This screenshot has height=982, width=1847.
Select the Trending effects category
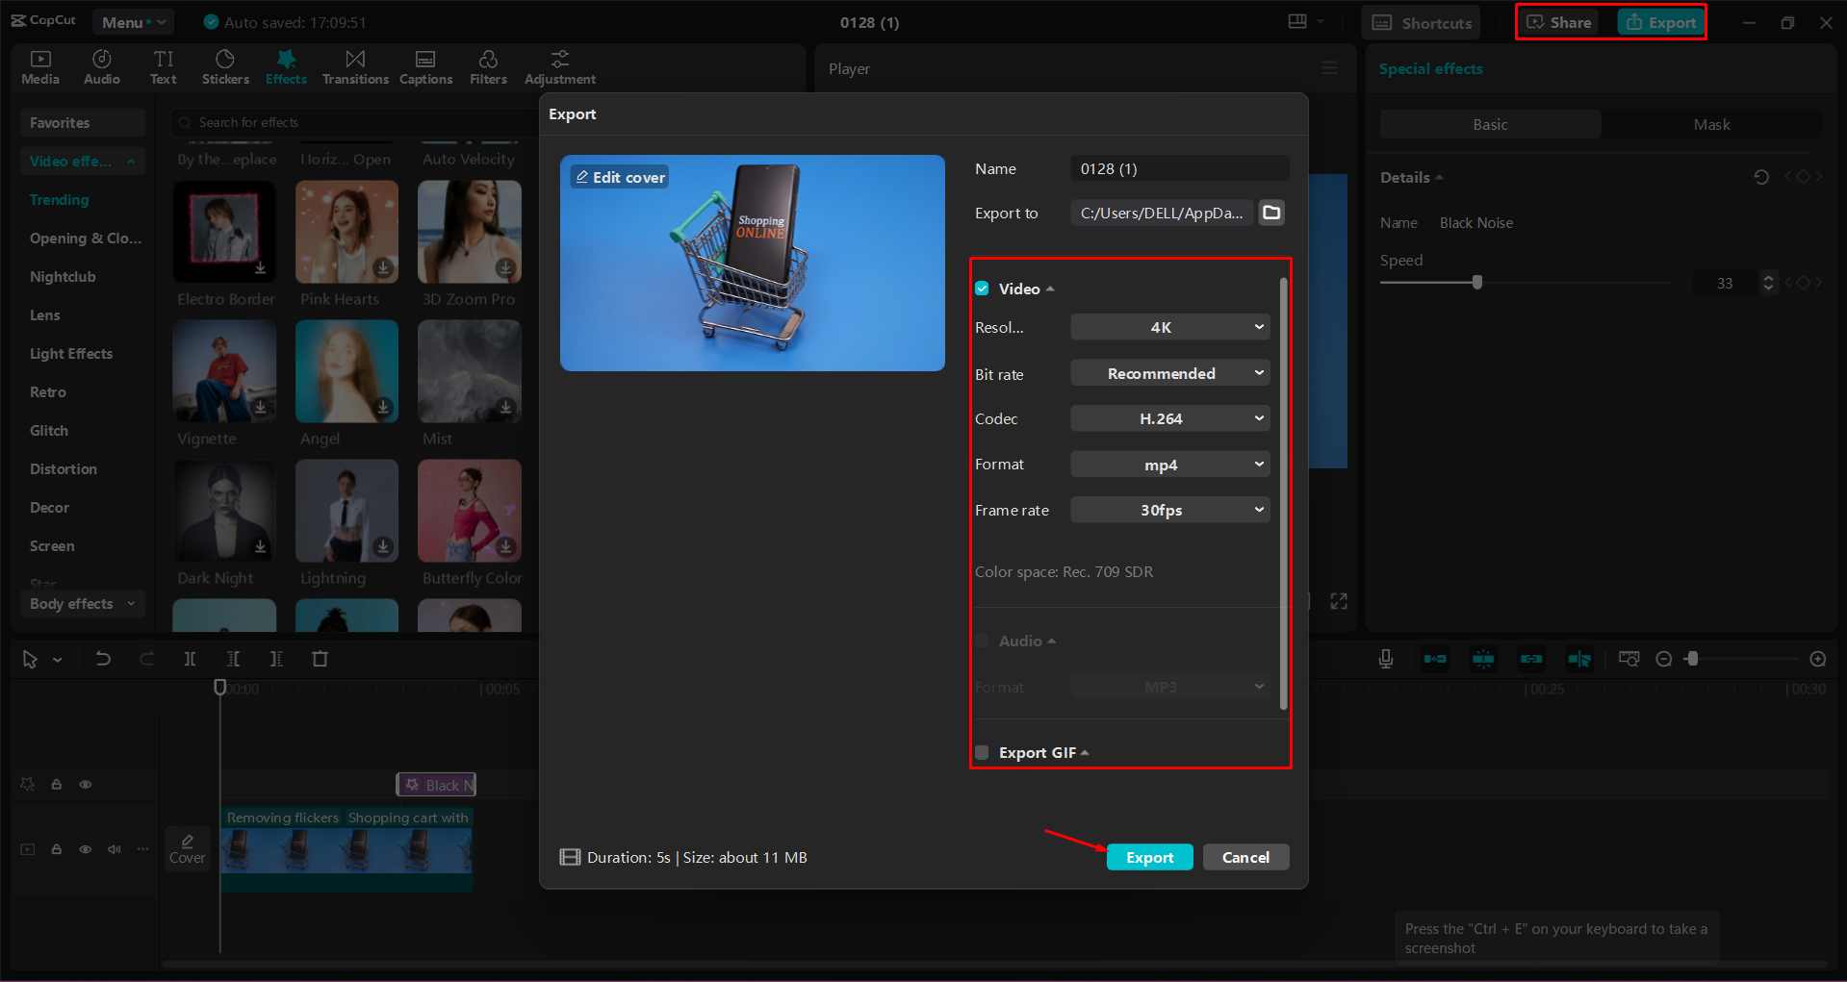coord(59,200)
